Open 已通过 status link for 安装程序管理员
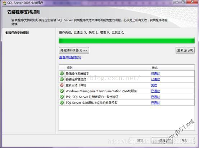The width and height of the screenshot is (199, 148). pyautogui.click(x=155, y=79)
